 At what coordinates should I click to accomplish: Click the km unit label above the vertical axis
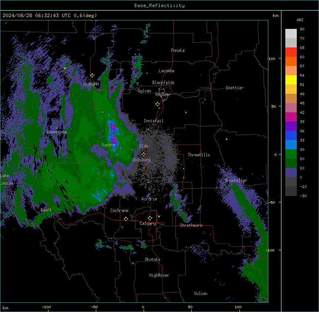[275, 16]
